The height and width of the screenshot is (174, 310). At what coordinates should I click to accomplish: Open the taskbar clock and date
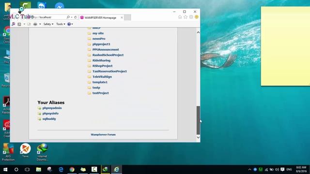point(301,170)
